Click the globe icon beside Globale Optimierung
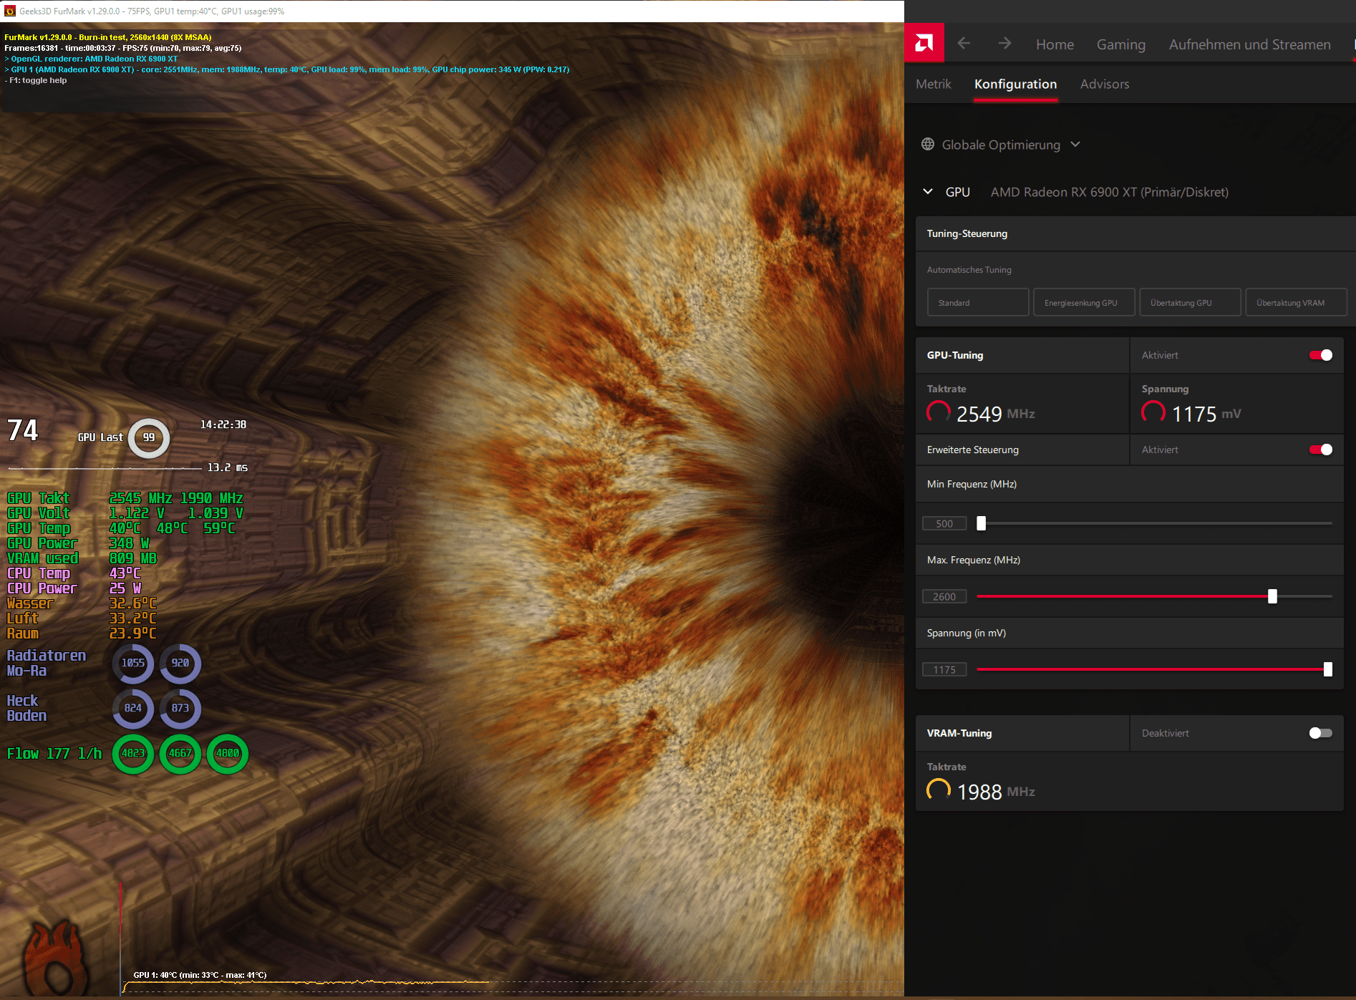Image resolution: width=1356 pixels, height=1000 pixels. point(928,145)
